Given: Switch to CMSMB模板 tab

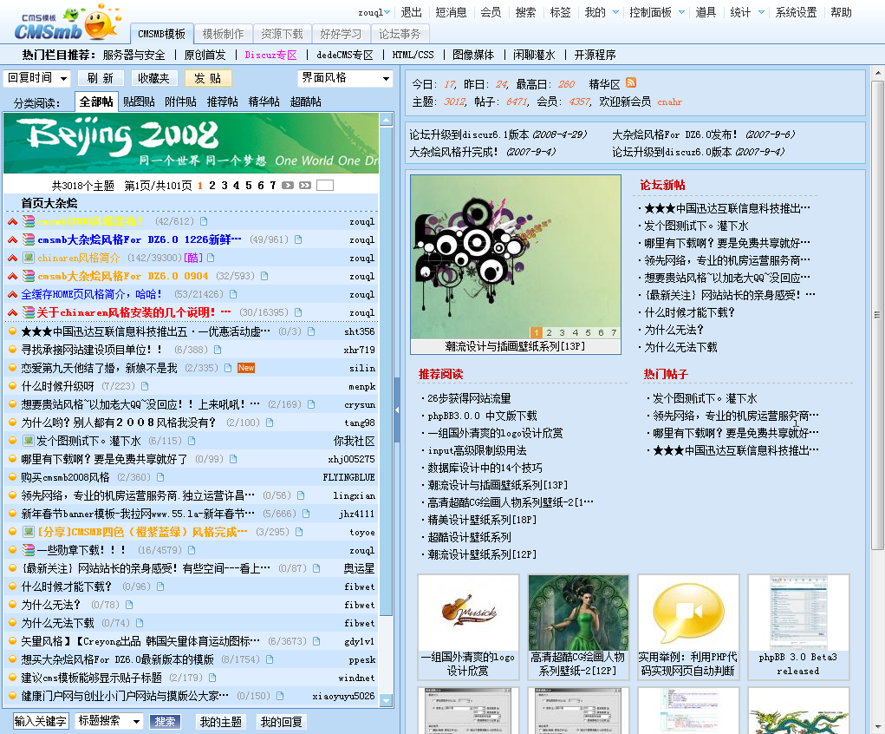Looking at the screenshot, I should pos(161,34).
